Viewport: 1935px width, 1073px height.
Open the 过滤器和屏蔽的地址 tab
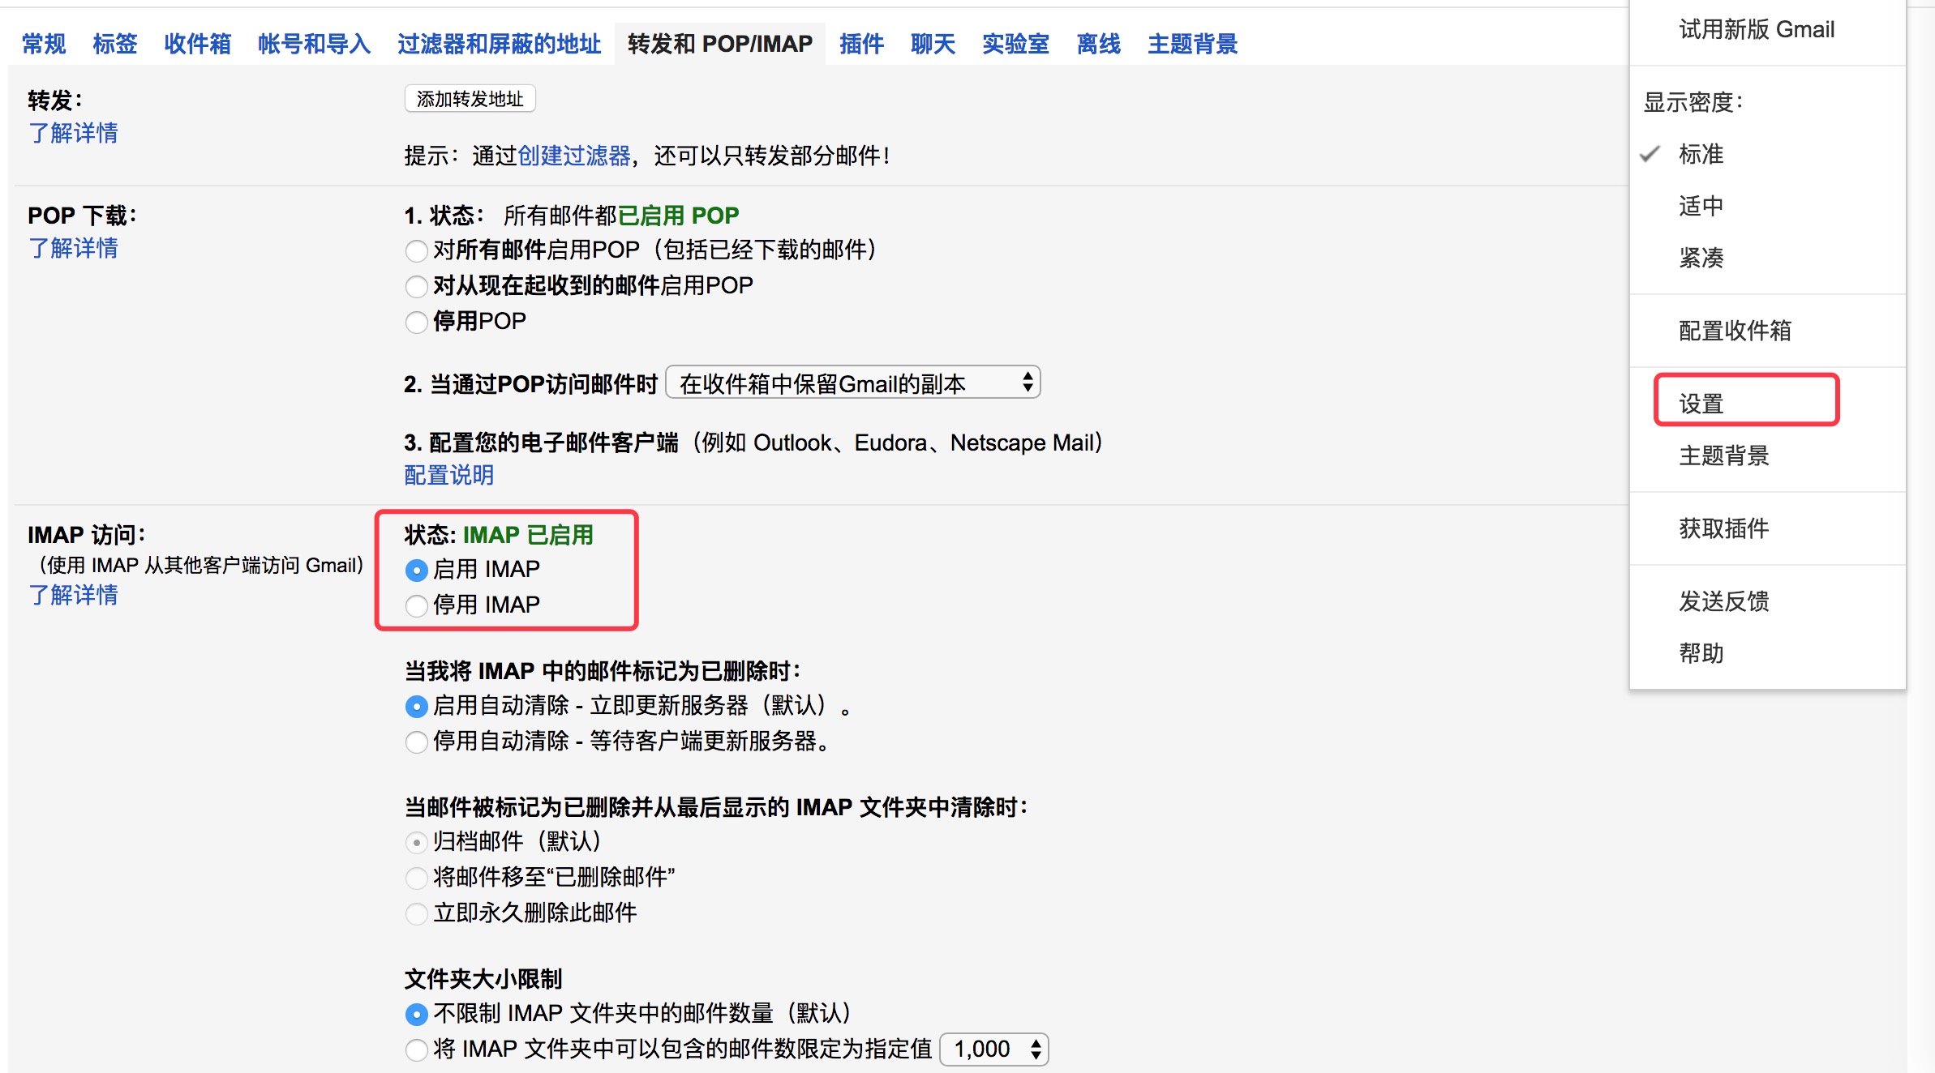[x=497, y=45]
